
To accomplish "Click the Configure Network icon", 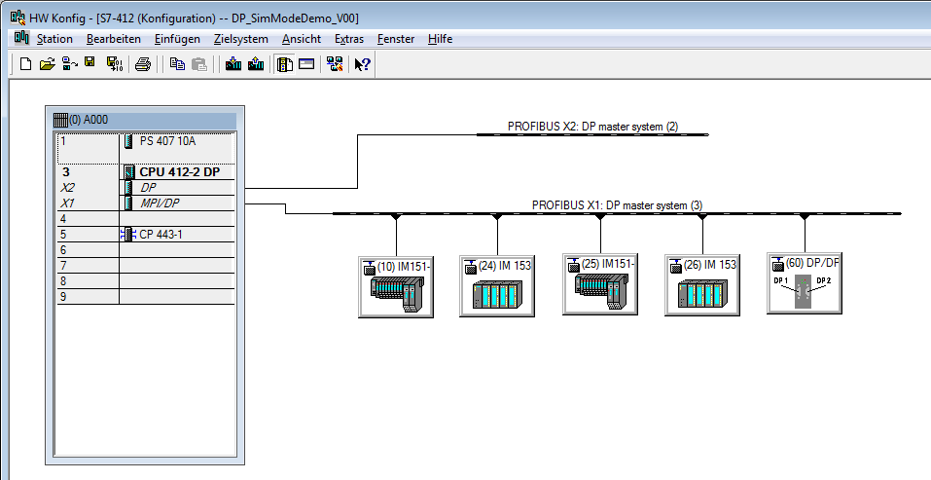I will point(335,64).
